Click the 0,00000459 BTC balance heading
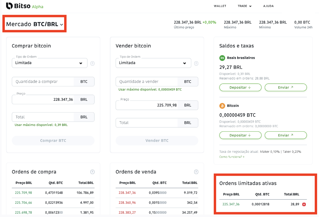Viewport: 319px width, 217px height. (x=238, y=115)
